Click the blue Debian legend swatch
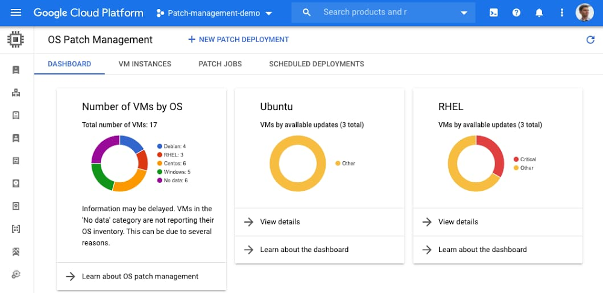The width and height of the screenshot is (603, 293). [160, 146]
